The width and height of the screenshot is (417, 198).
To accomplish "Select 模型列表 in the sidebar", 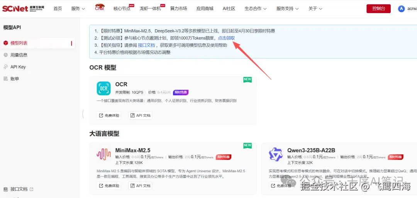I will click(x=37, y=43).
